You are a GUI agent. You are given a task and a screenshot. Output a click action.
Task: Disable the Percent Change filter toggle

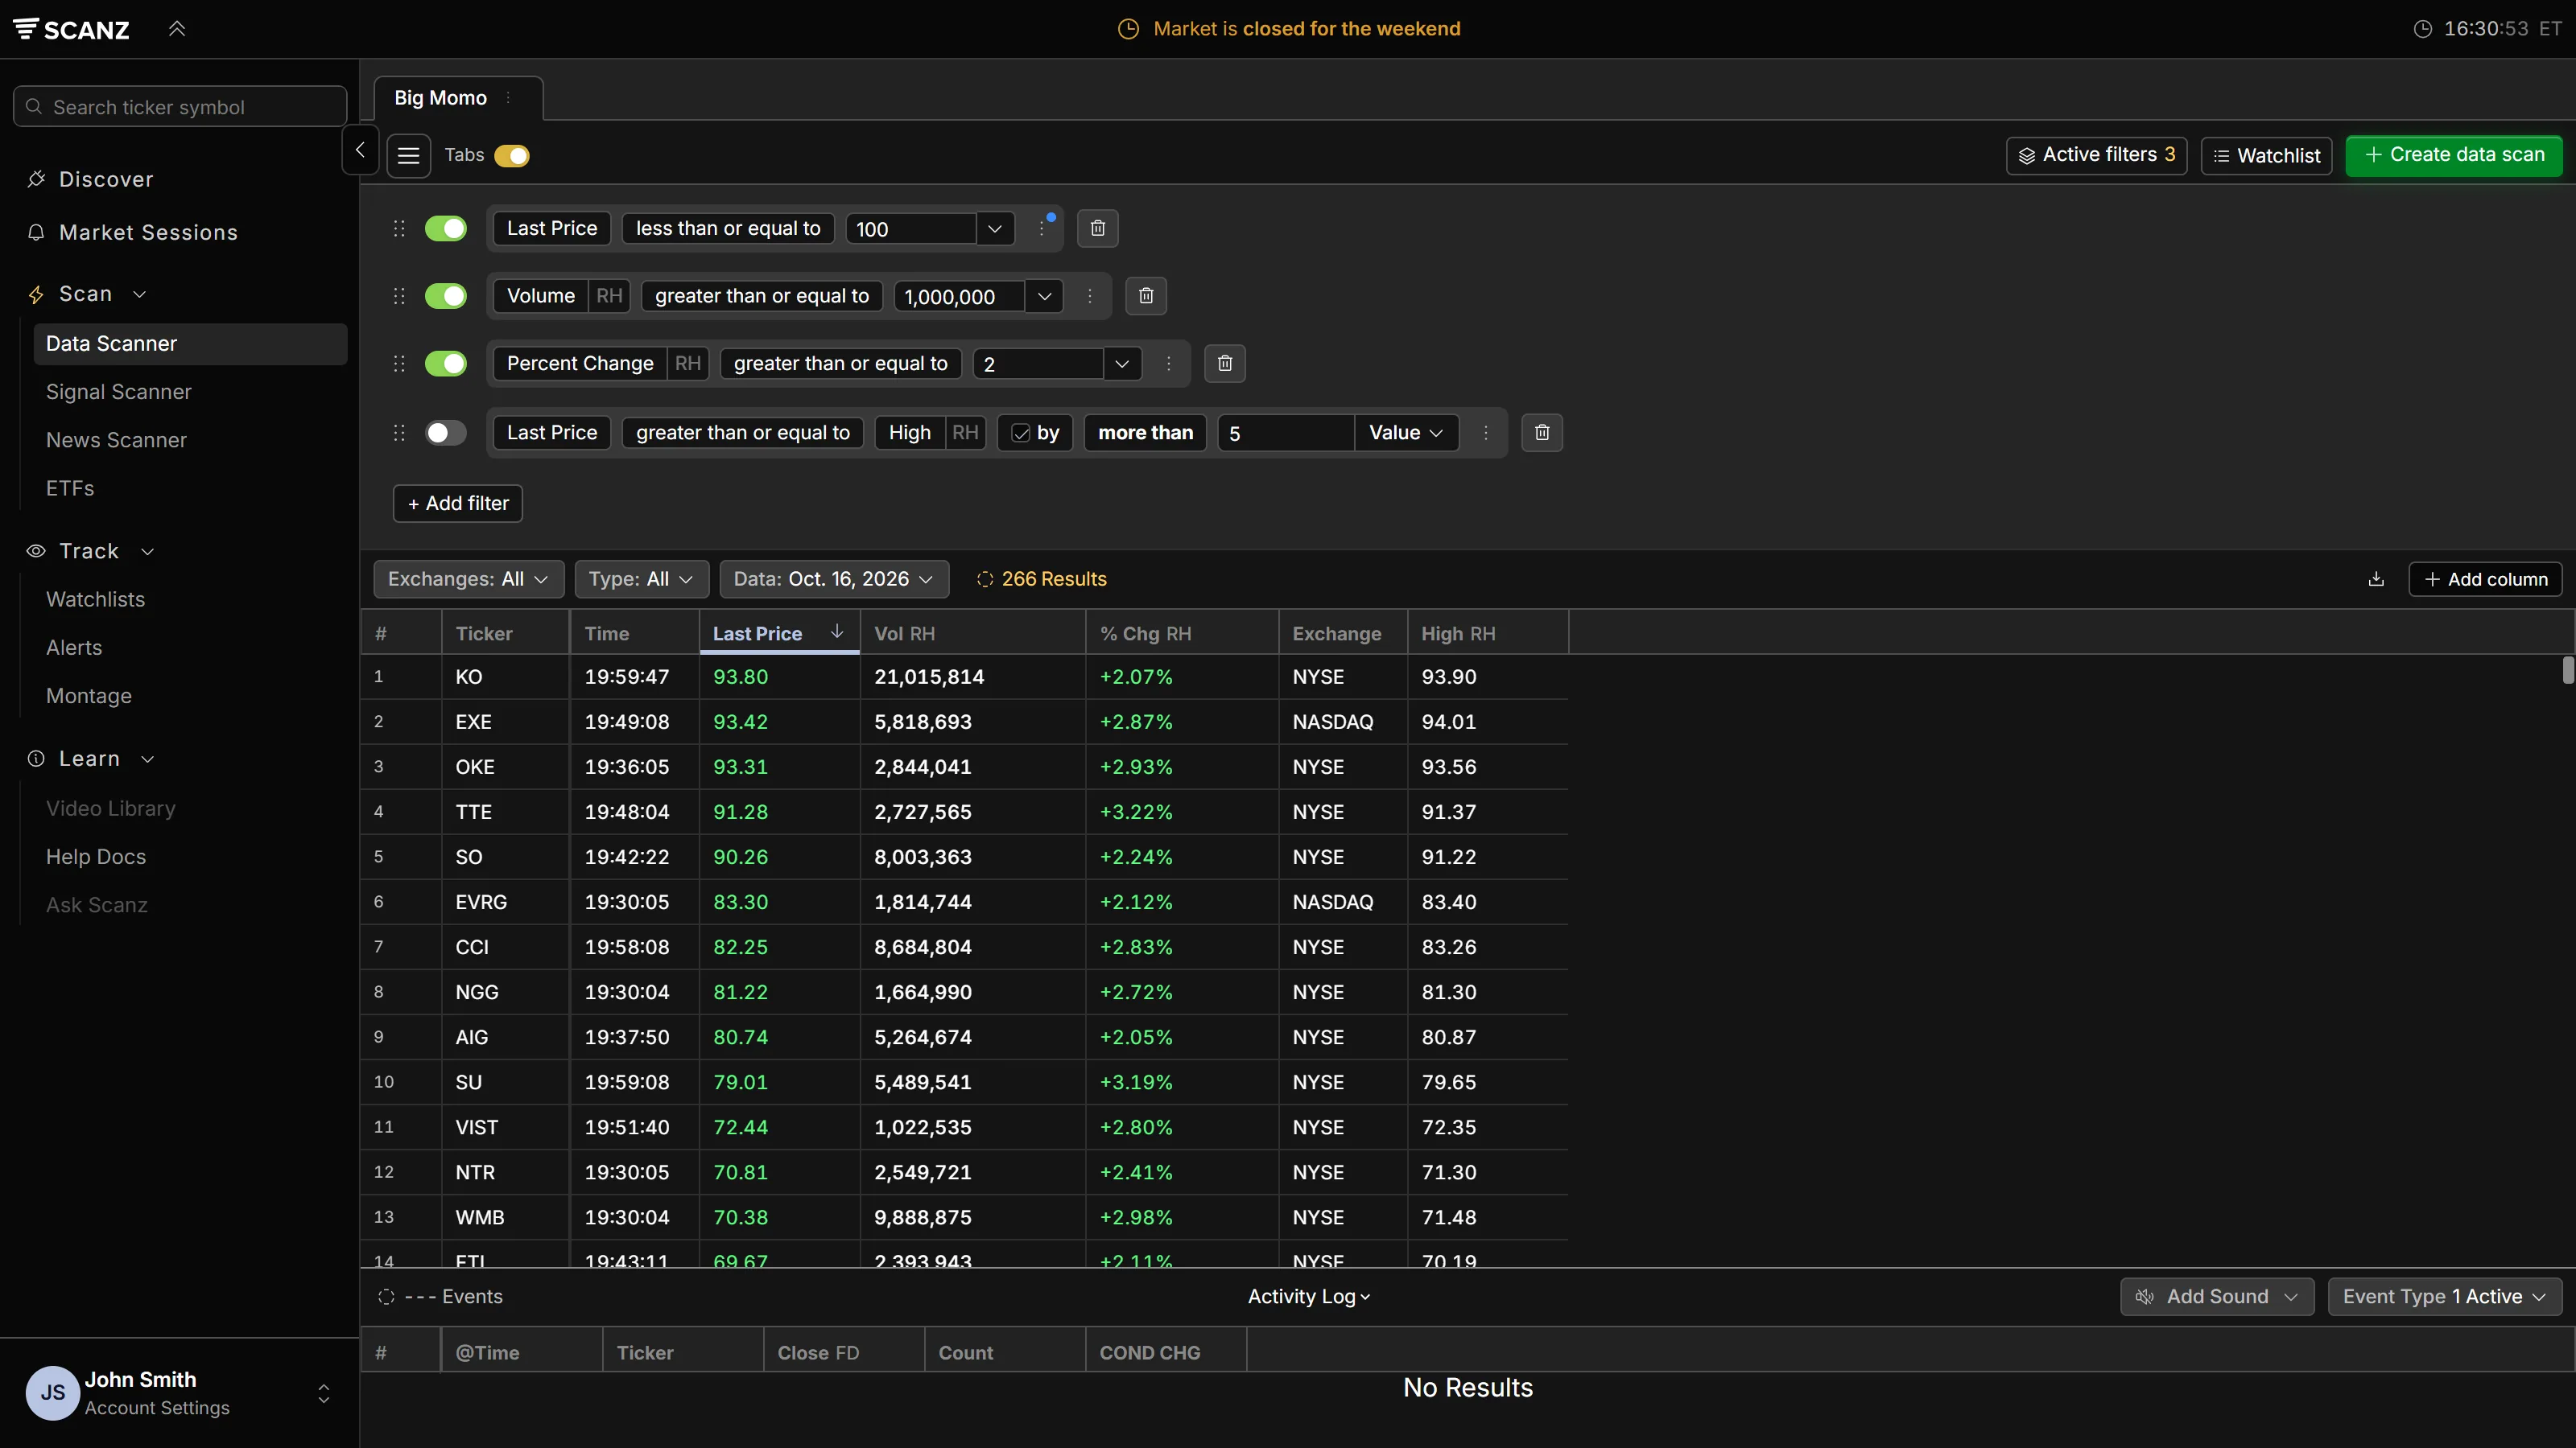click(446, 364)
